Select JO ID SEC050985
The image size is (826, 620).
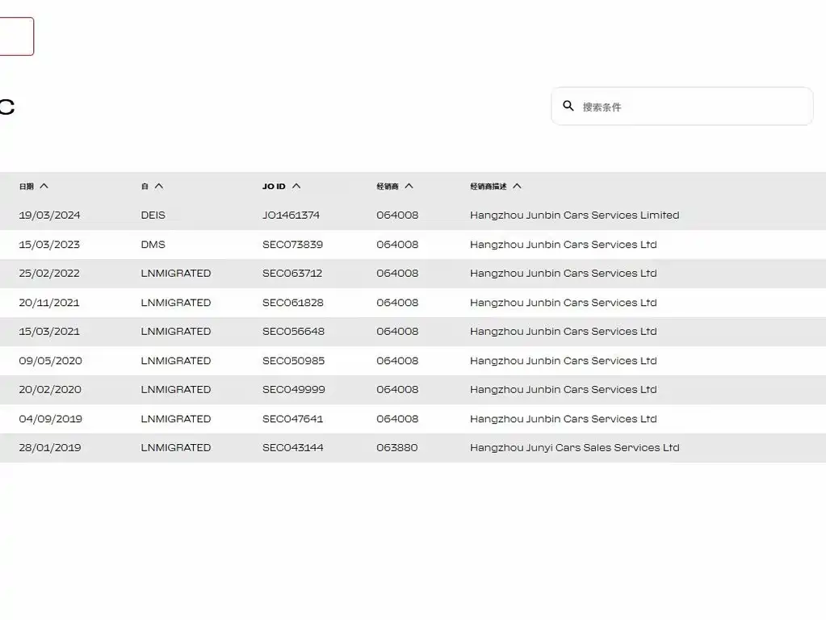click(293, 361)
